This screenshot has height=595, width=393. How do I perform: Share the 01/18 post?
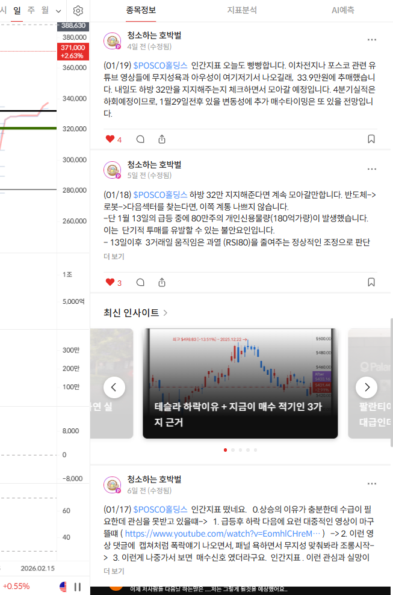162,282
